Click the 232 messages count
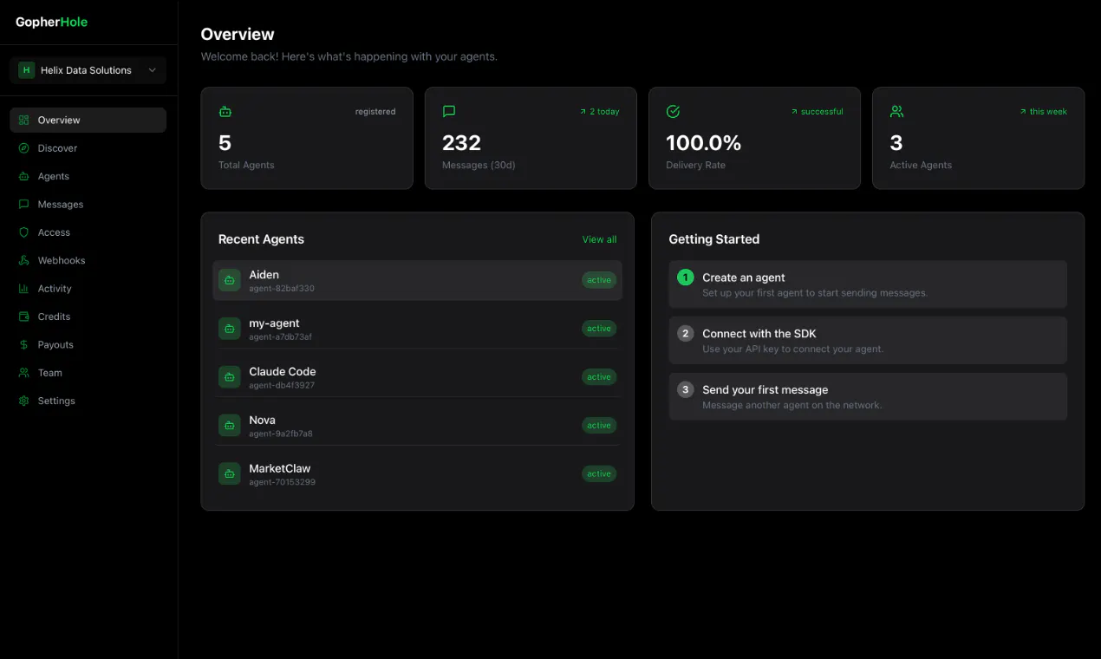 pos(461,143)
